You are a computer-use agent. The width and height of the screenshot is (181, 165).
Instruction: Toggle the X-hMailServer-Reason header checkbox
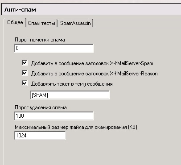click(x=25, y=73)
